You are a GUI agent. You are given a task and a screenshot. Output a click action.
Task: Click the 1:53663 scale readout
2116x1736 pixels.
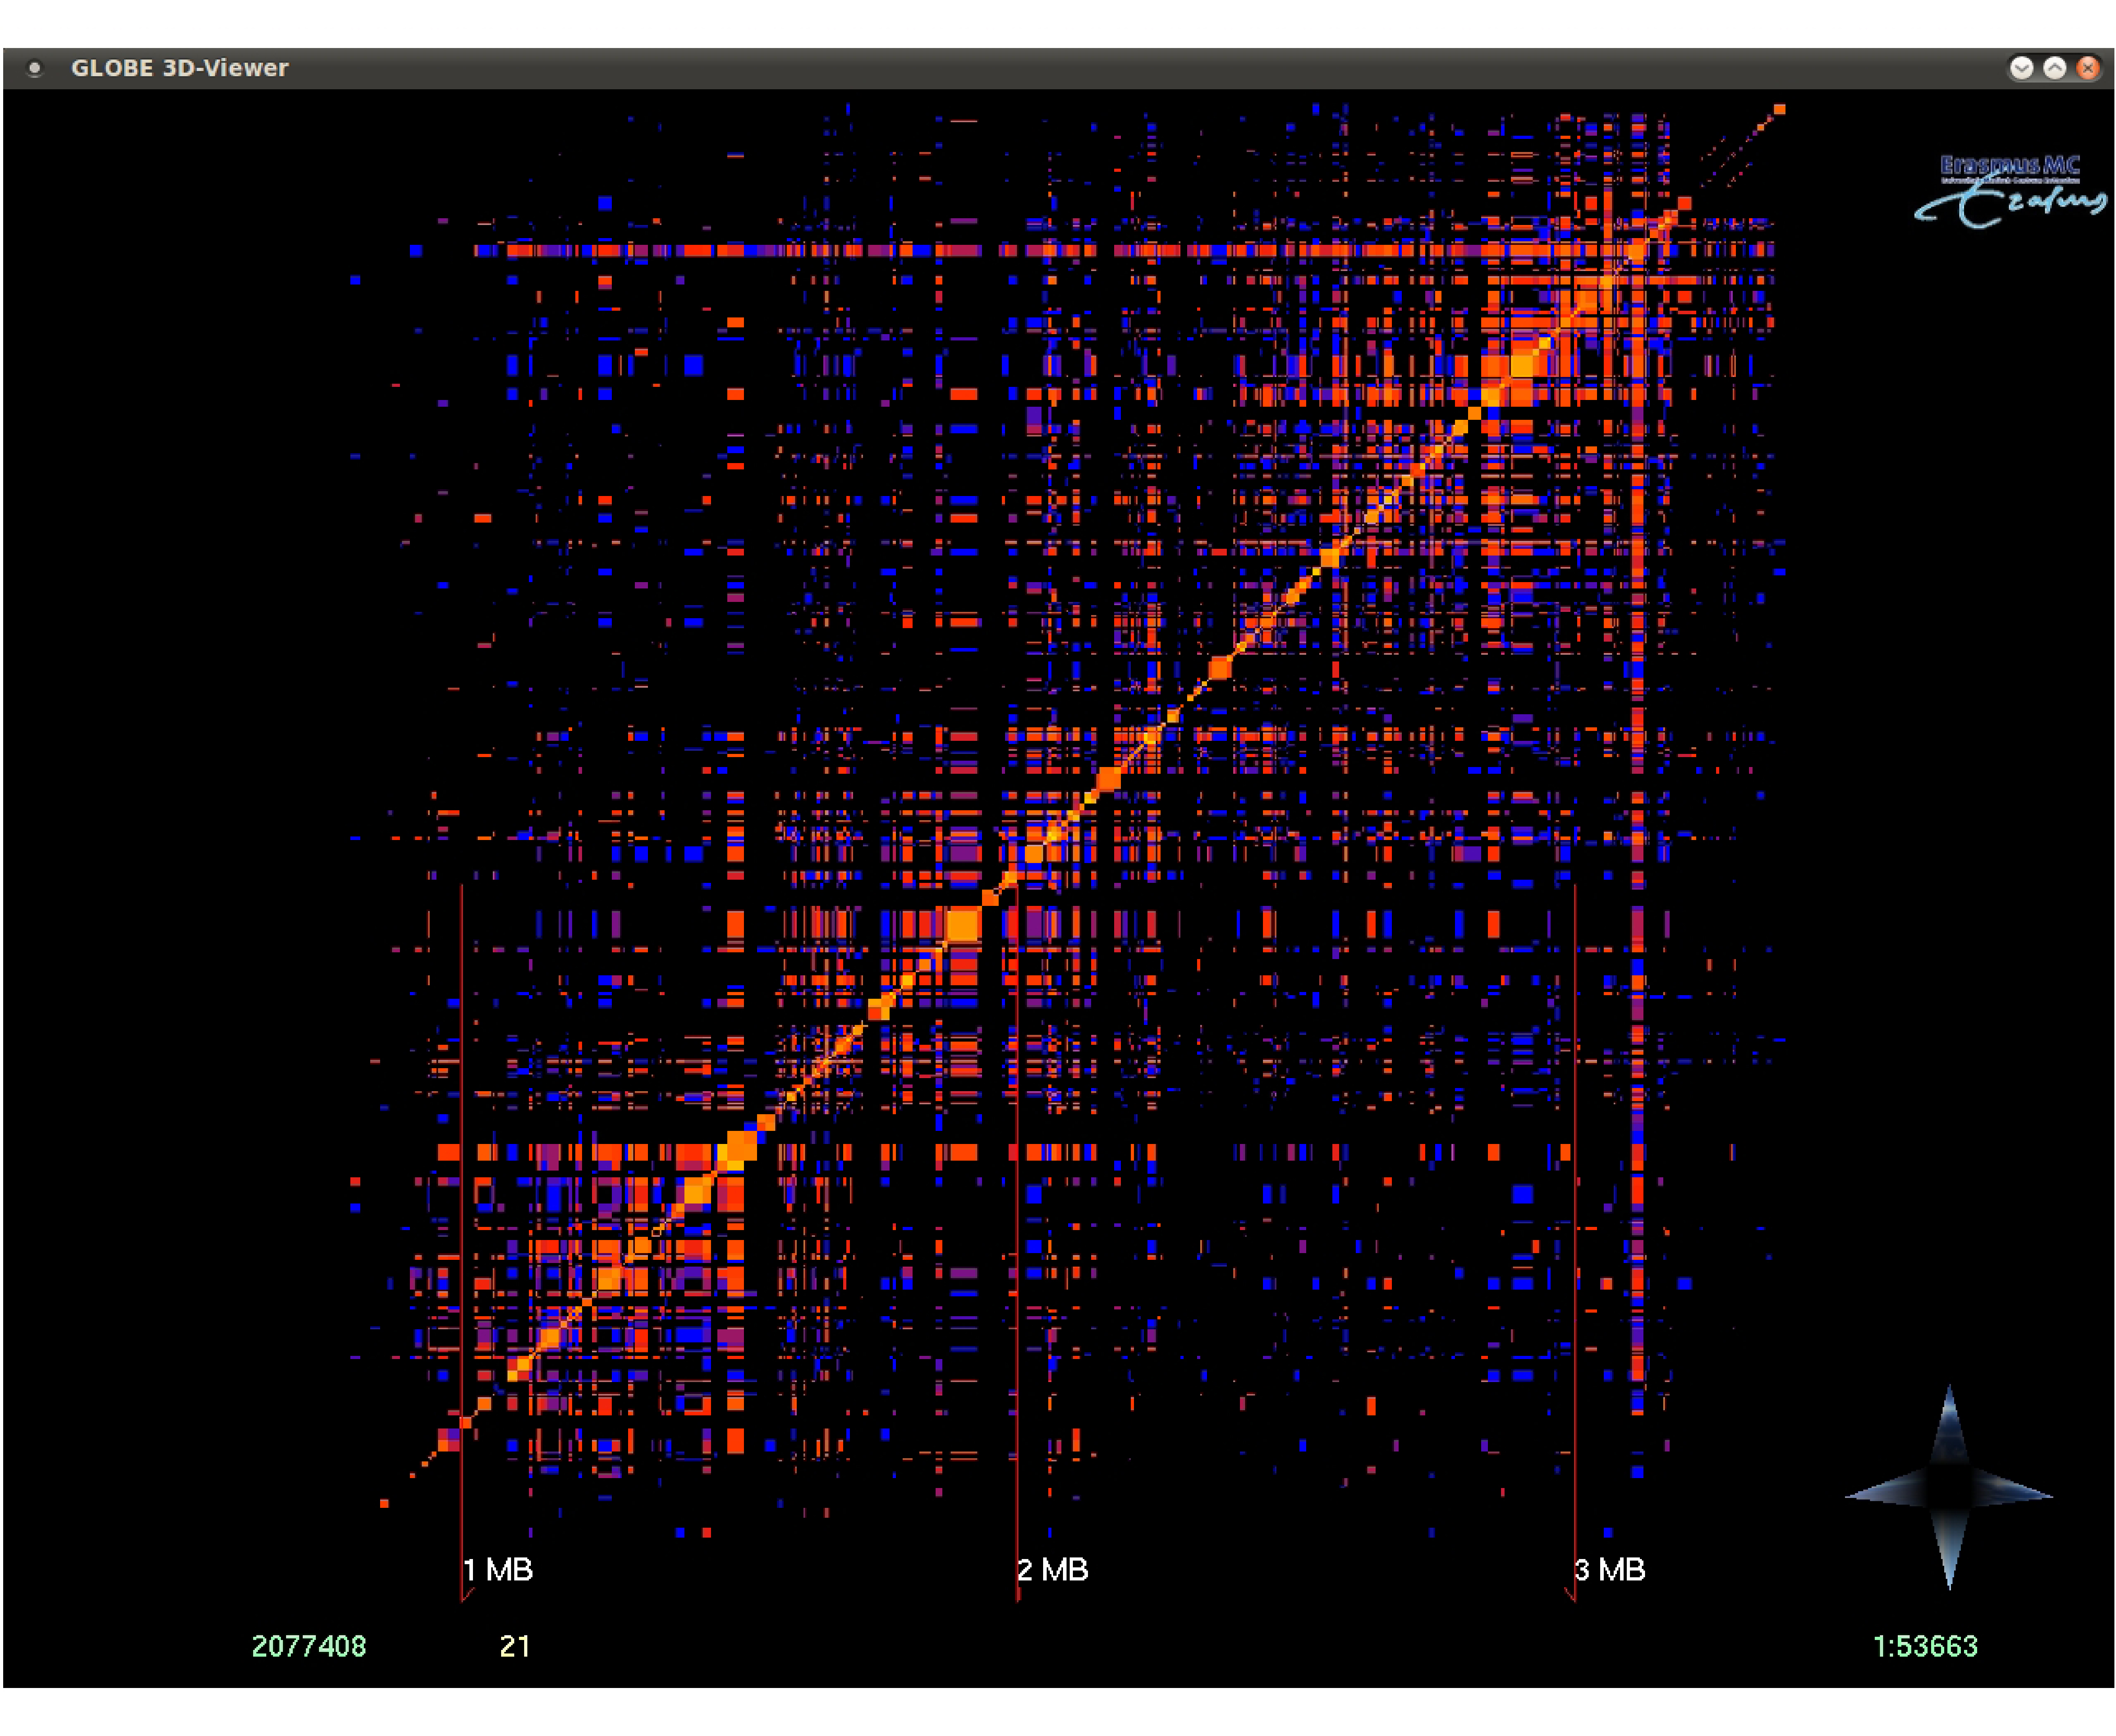[1925, 1646]
